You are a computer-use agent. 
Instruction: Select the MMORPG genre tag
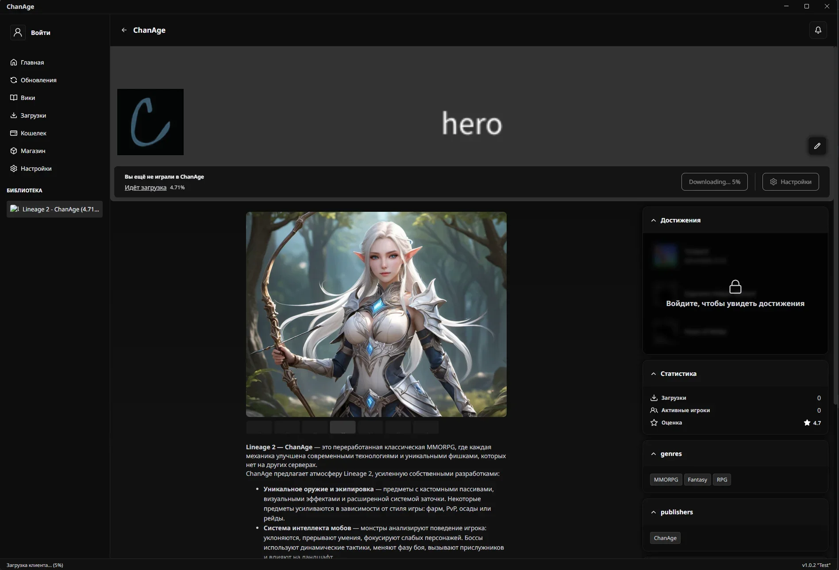666,480
